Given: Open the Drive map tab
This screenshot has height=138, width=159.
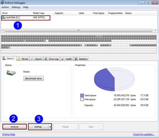Looking at the screenshot, I should coord(52,59).
